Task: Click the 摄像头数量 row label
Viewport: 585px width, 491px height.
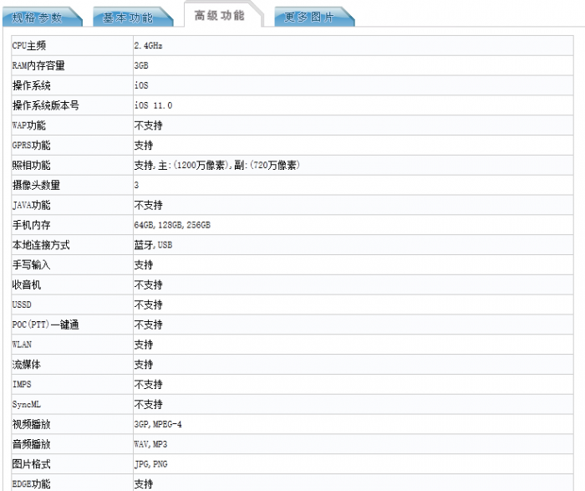Action: (36, 185)
